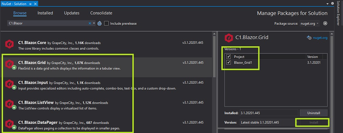The height and width of the screenshot is (133, 343).
Task: Open package source settings gear
Action: 325,23
